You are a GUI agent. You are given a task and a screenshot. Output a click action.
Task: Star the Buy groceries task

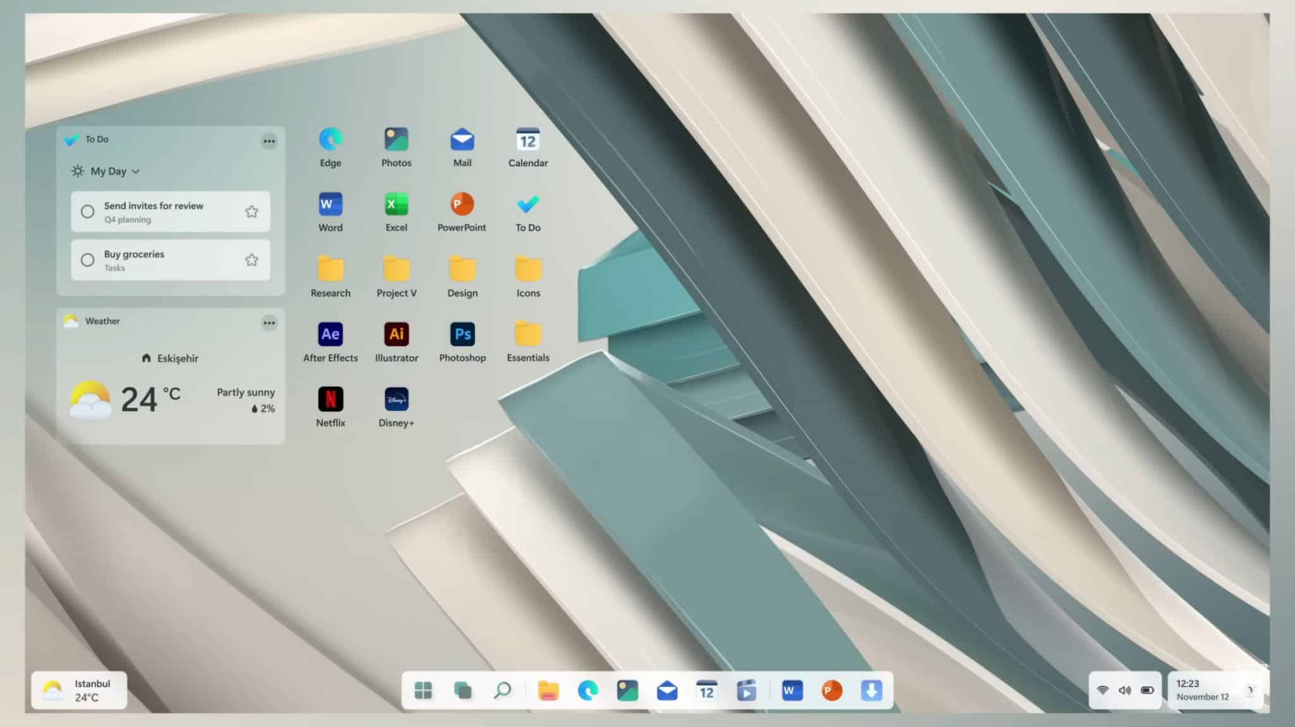click(x=252, y=259)
